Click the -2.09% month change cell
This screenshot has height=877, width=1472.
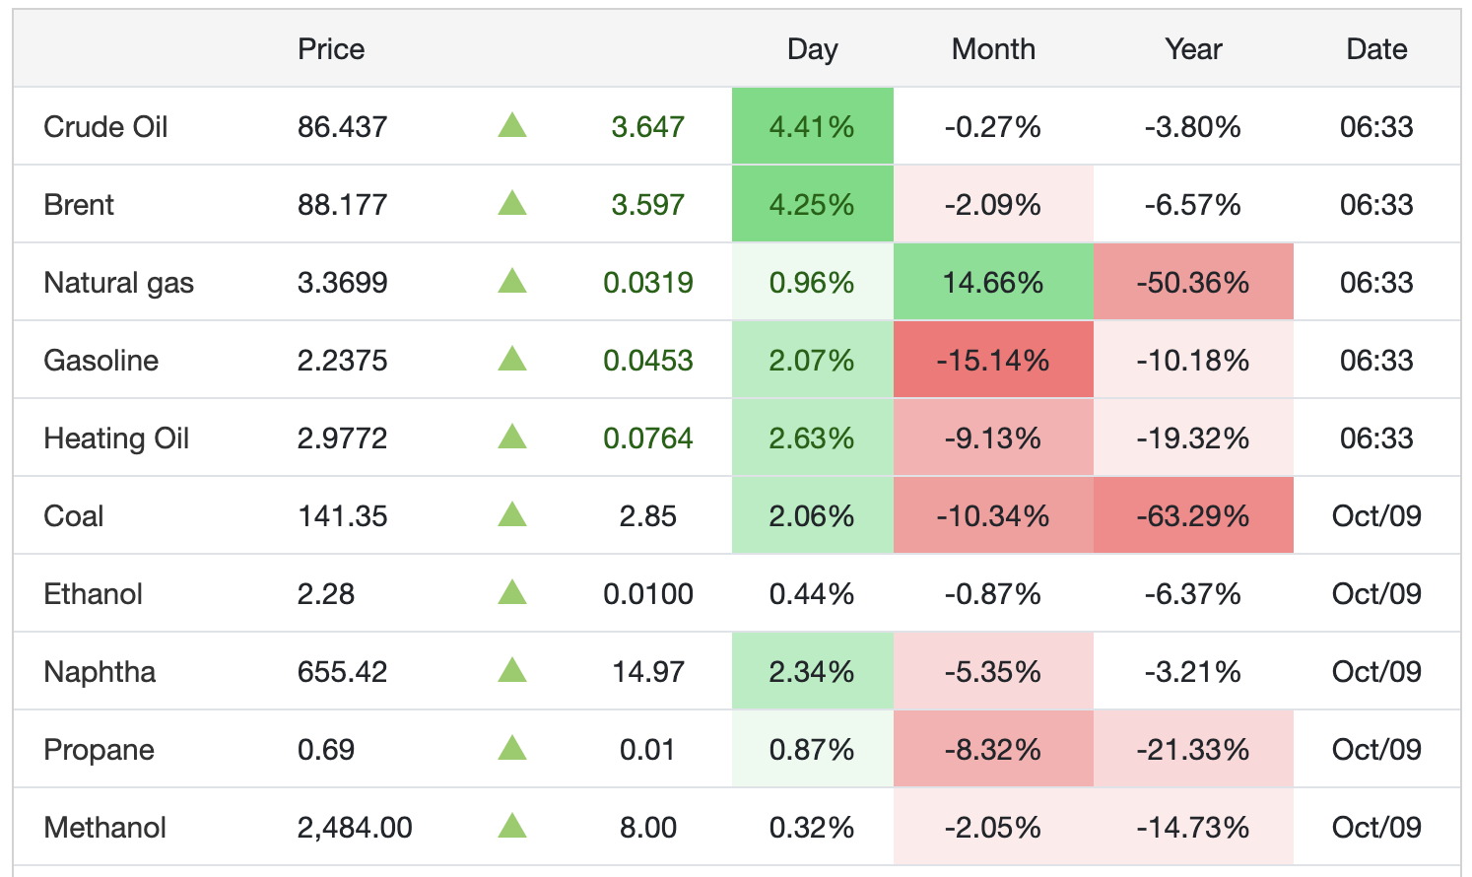(993, 204)
